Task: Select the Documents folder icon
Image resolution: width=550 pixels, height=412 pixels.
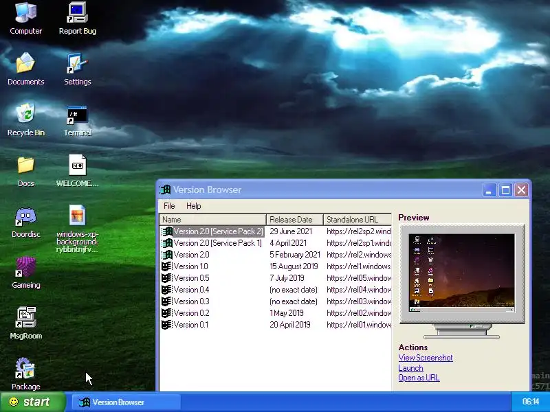Action: 25,63
